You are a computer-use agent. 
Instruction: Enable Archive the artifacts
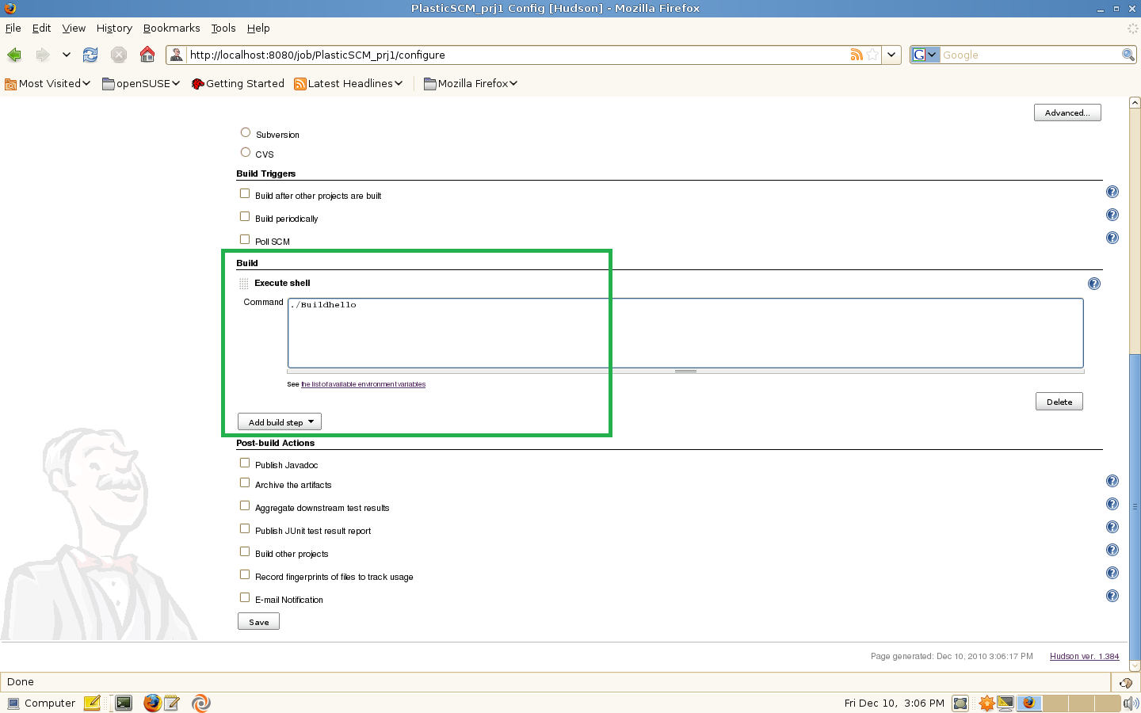point(245,482)
